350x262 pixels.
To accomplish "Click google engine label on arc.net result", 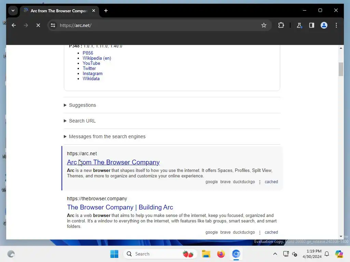I will pyautogui.click(x=212, y=182).
